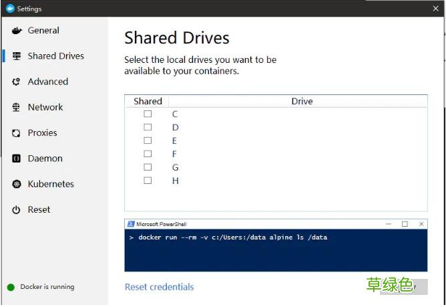This screenshot has width=446, height=307.
Task: Open the Daemon settings
Action: (45, 159)
